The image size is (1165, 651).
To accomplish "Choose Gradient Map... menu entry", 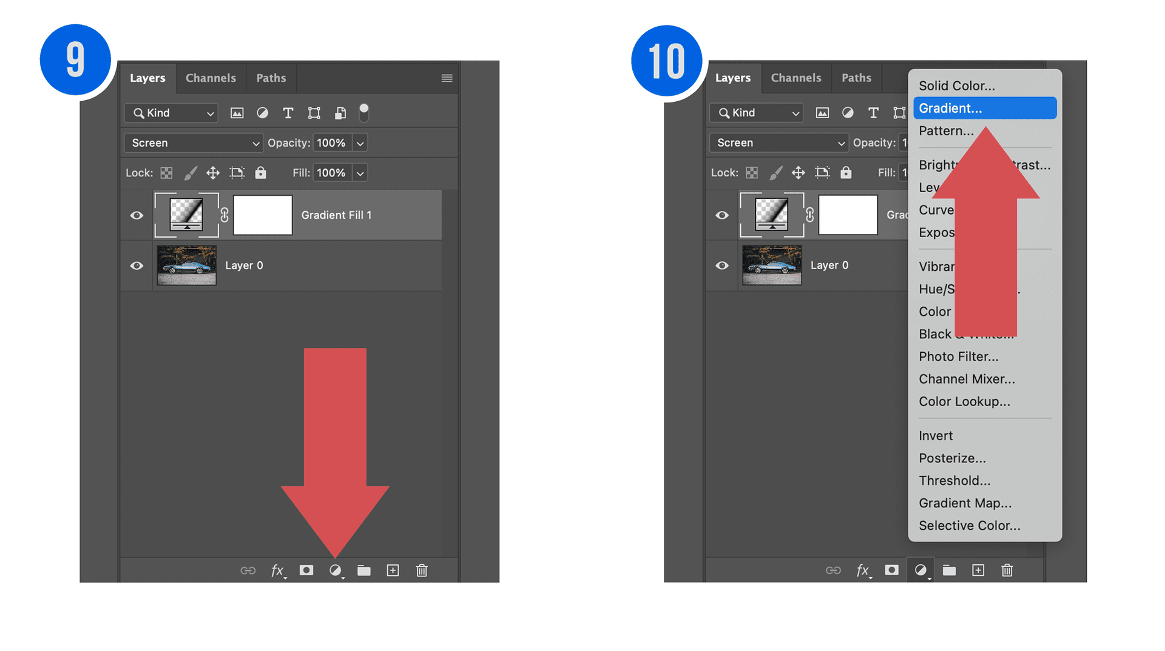I will click(x=985, y=503).
